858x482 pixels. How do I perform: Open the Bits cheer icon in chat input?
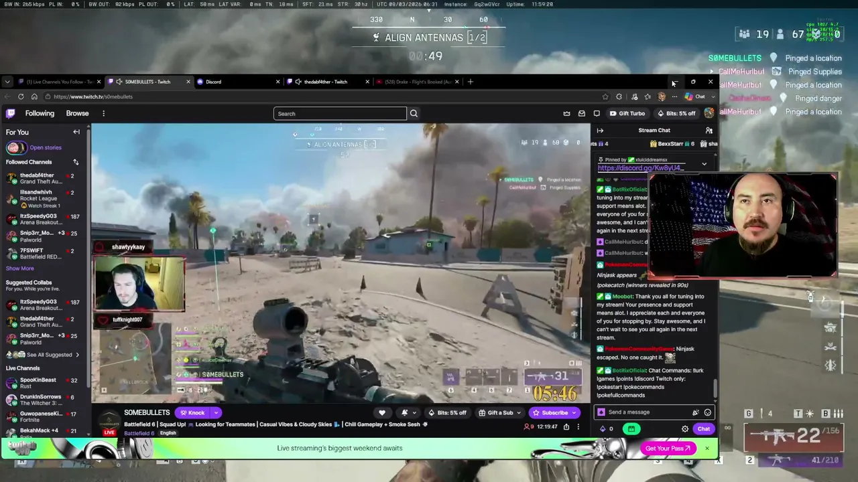[x=695, y=412]
